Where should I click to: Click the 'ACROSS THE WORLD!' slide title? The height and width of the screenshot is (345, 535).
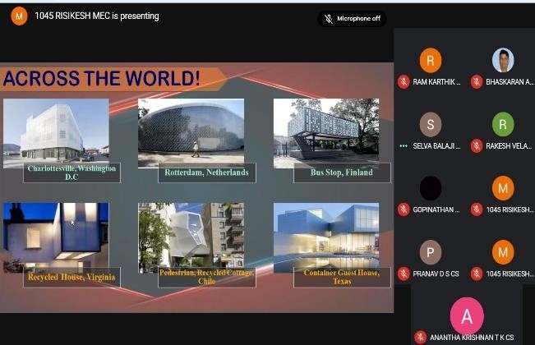(x=102, y=78)
